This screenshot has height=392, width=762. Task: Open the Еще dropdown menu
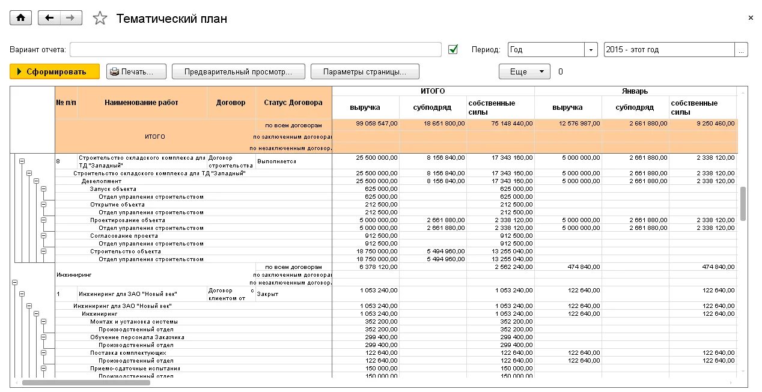point(524,71)
